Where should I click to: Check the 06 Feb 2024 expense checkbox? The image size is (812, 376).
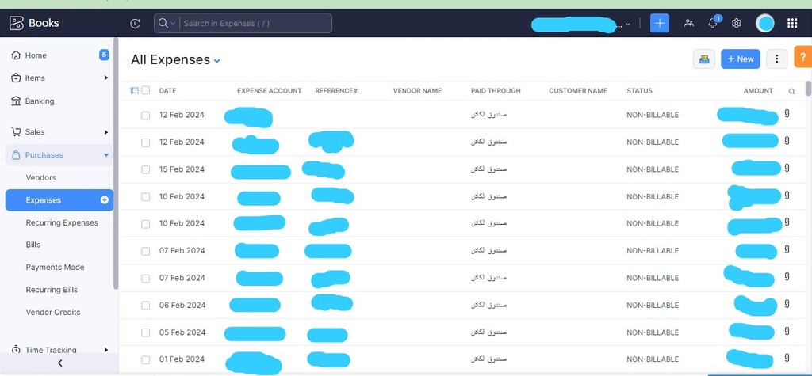click(146, 306)
